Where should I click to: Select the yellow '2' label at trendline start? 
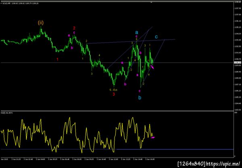pos(86,41)
